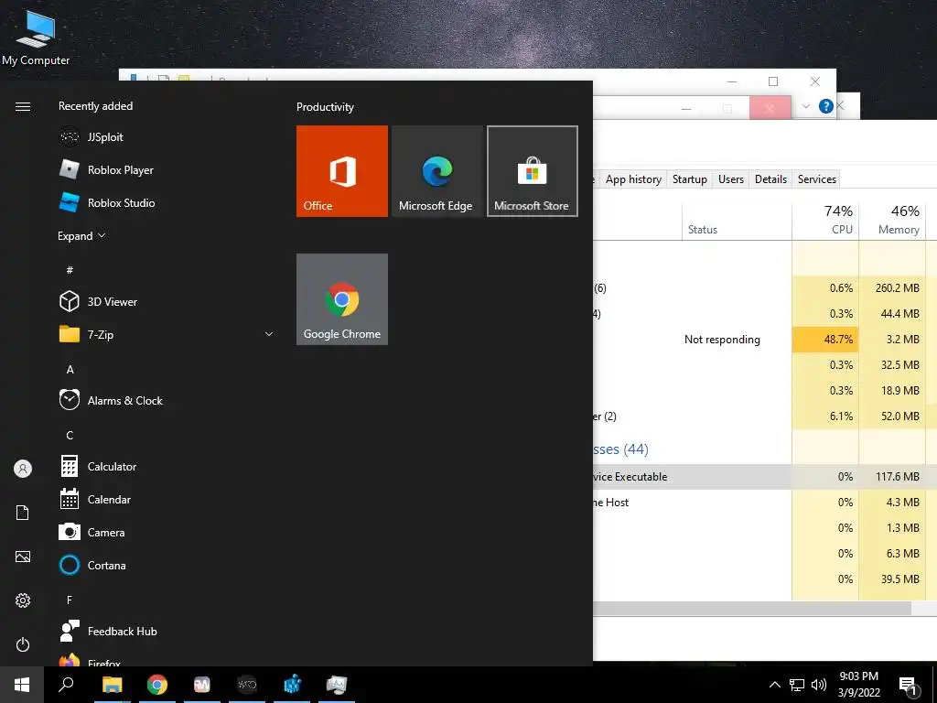Click the Task Manager horizontal scrollbar
Screen dimensions: 937x703
(x=752, y=609)
